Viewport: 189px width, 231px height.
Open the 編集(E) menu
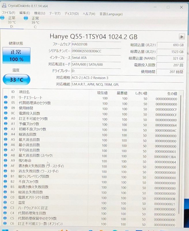25,13
